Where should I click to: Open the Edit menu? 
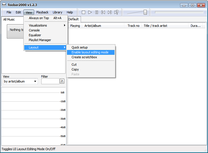tap(18, 12)
